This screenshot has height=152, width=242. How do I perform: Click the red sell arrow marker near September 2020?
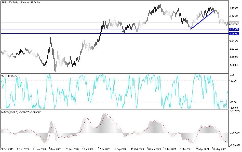(x=124, y=30)
